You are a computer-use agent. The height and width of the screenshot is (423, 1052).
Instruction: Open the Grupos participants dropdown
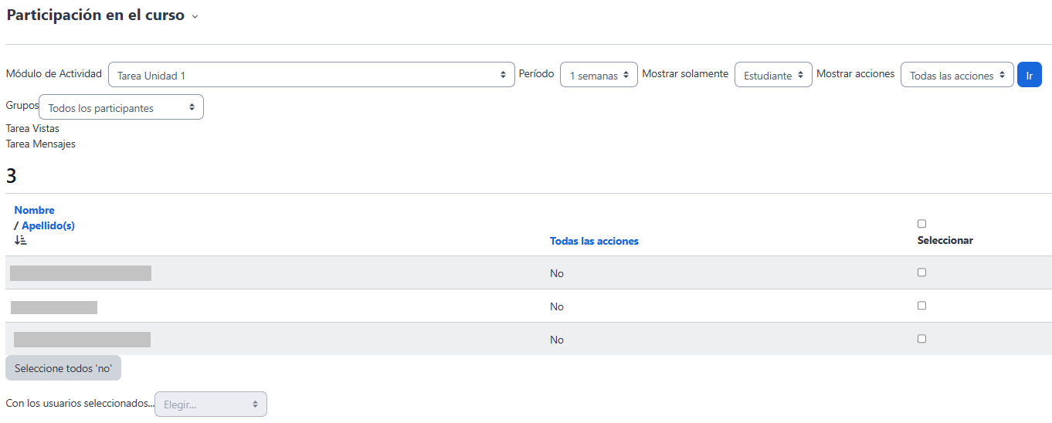(x=121, y=108)
